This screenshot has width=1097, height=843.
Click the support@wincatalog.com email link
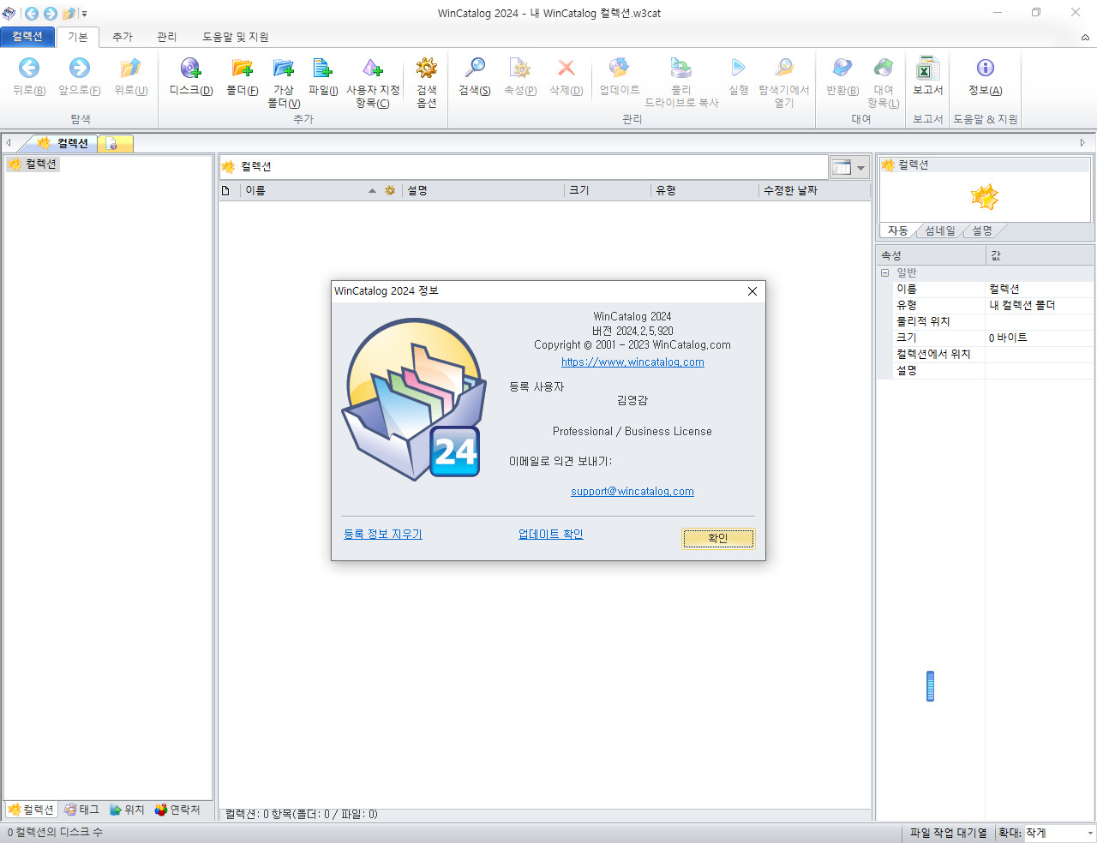(632, 492)
